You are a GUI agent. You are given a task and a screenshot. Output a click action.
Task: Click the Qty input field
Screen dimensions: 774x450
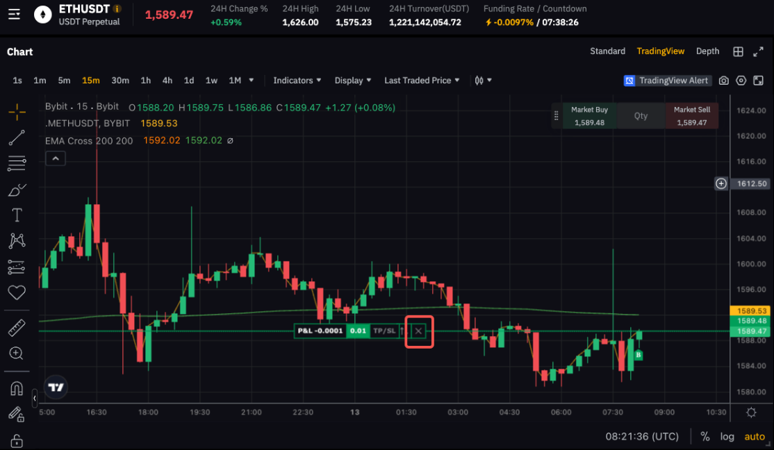(640, 115)
